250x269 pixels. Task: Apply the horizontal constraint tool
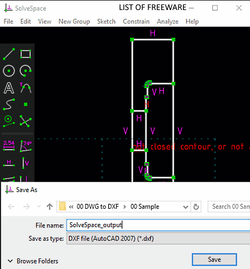[x=9, y=163]
